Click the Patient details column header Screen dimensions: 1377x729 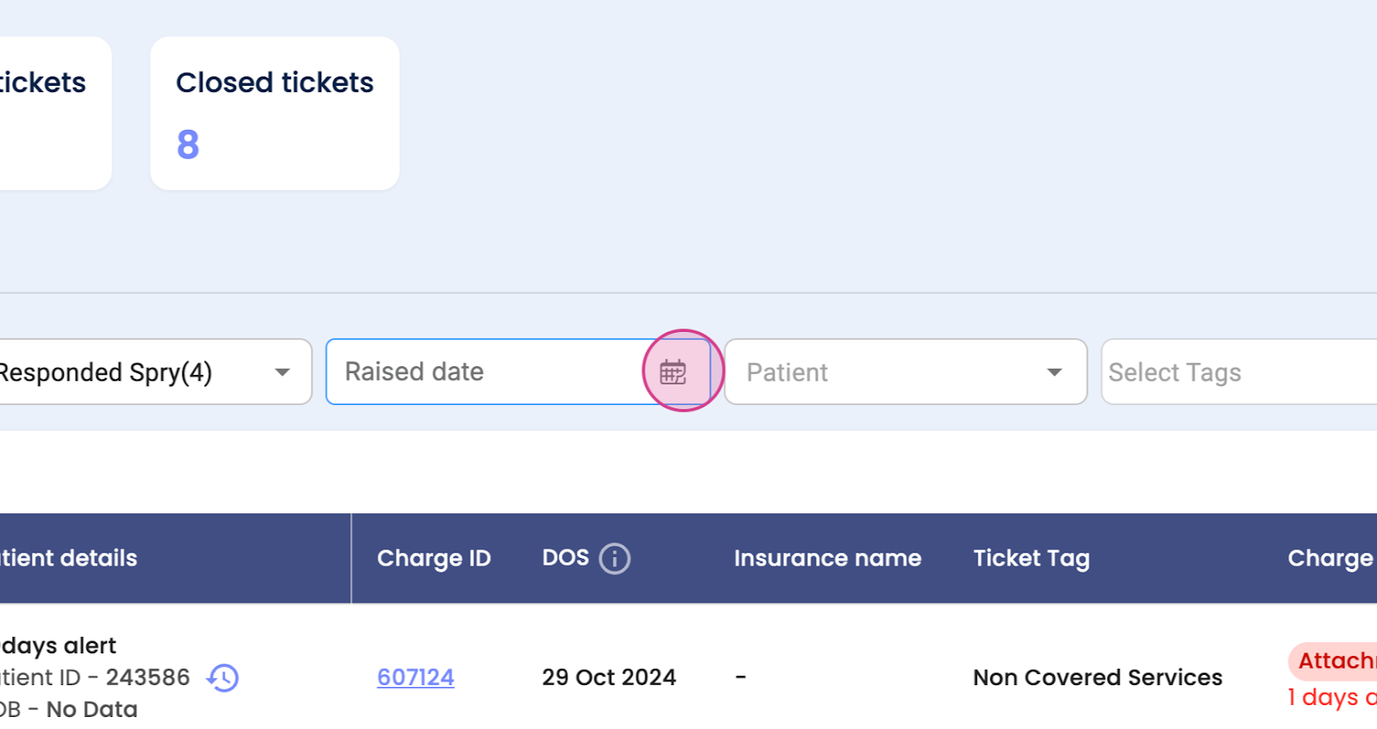coord(69,559)
